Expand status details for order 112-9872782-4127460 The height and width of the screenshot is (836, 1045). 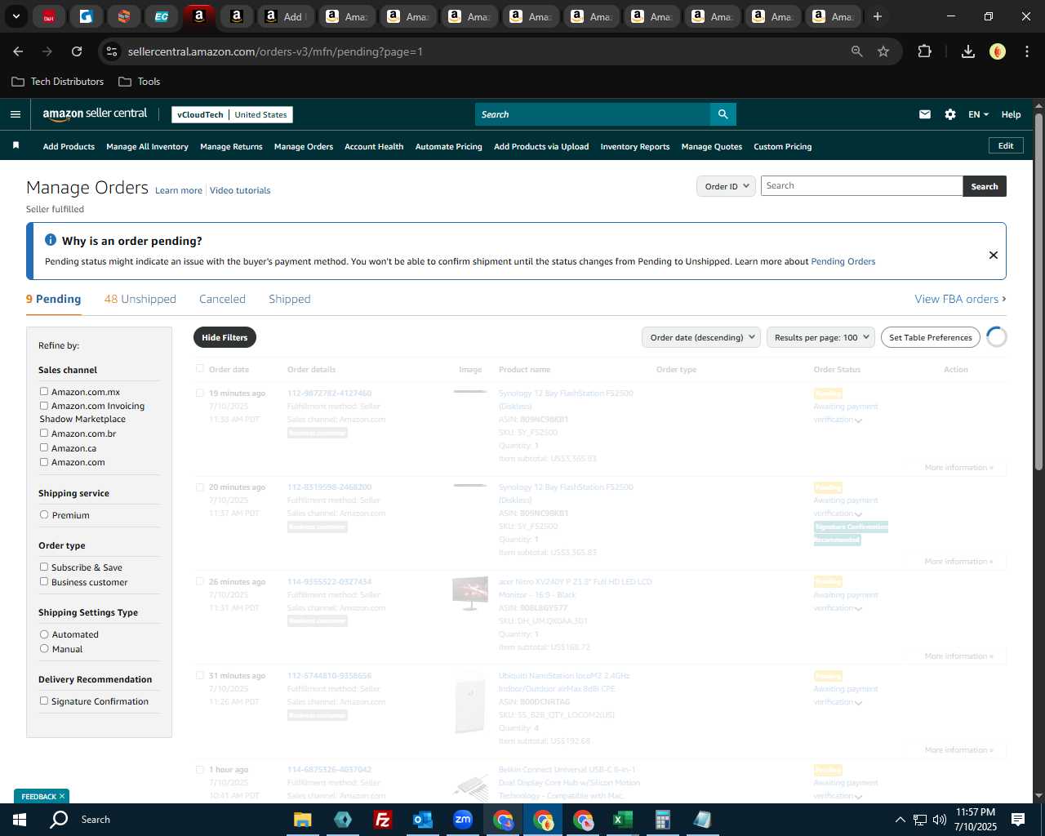pos(859,420)
